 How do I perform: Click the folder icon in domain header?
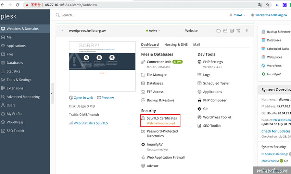tap(219, 30)
